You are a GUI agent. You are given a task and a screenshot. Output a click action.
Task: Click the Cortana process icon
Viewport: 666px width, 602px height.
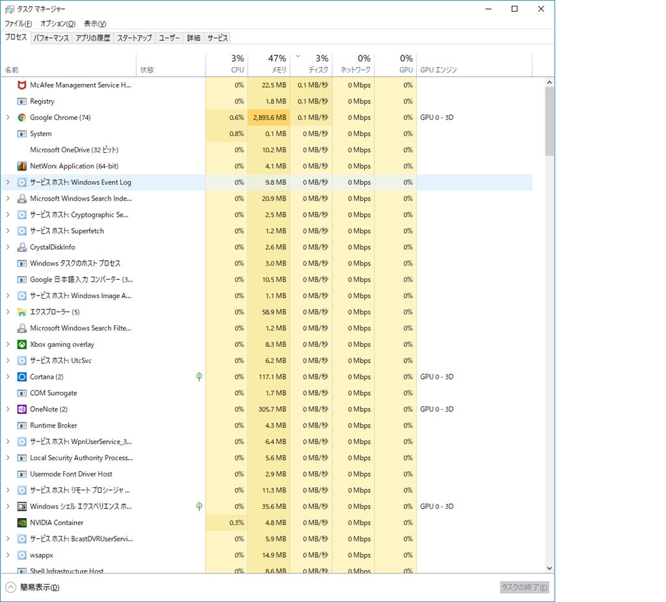click(21, 377)
